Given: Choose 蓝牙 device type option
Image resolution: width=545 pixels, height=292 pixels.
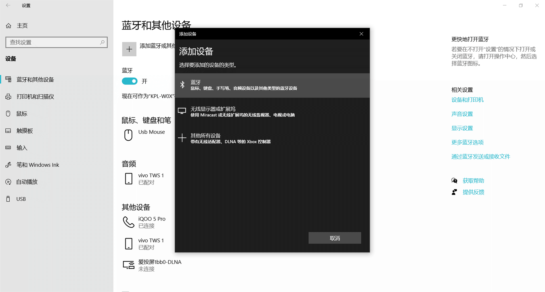Looking at the screenshot, I should click(x=272, y=85).
